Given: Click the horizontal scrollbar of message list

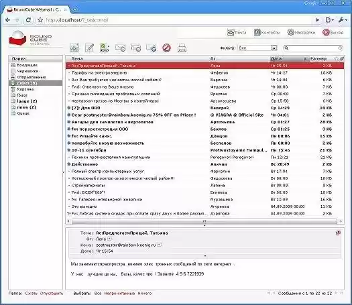Looking at the screenshot, I should (x=204, y=221).
